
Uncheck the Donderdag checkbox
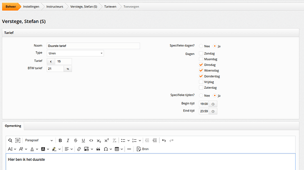(x=201, y=76)
